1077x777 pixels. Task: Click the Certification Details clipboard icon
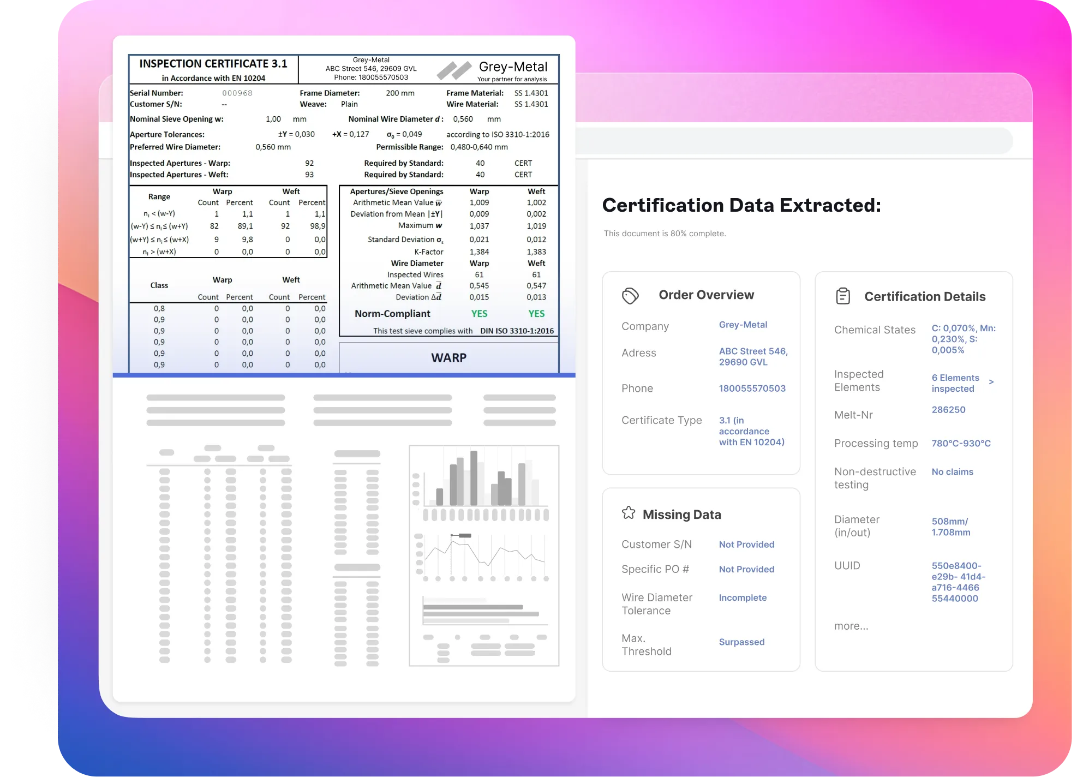(x=843, y=296)
